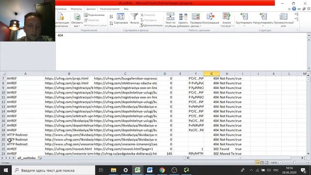This screenshot has width=311, height=175.
Task: Minimize the ribbon with caret icon
Action: [x=290, y=9]
